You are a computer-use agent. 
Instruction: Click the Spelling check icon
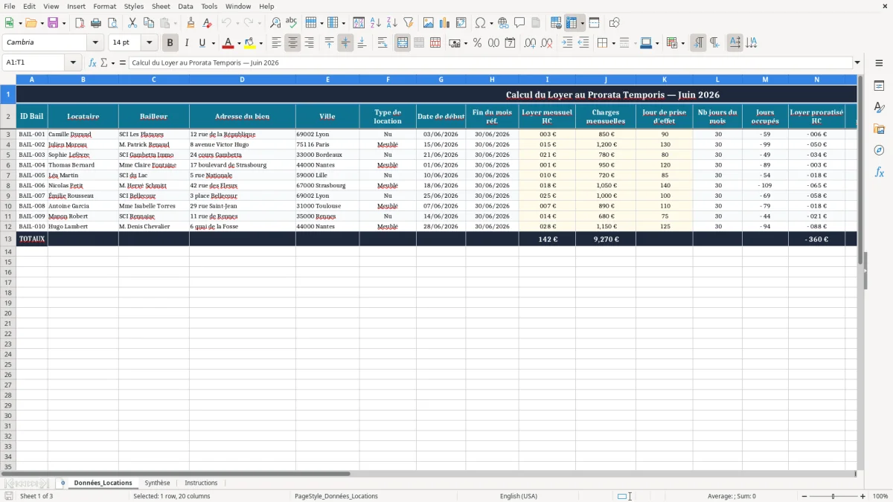[292, 23]
